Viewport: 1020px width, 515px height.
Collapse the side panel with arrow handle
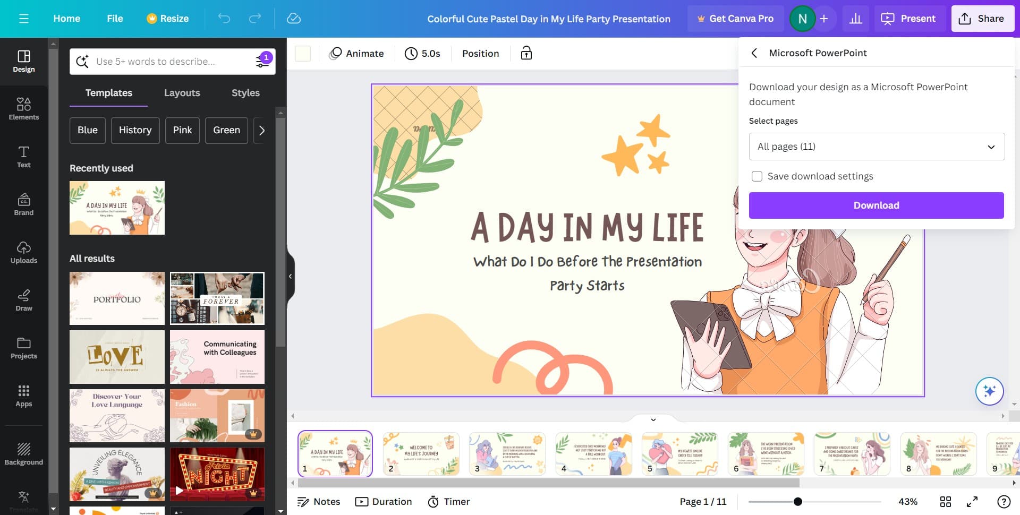(290, 276)
